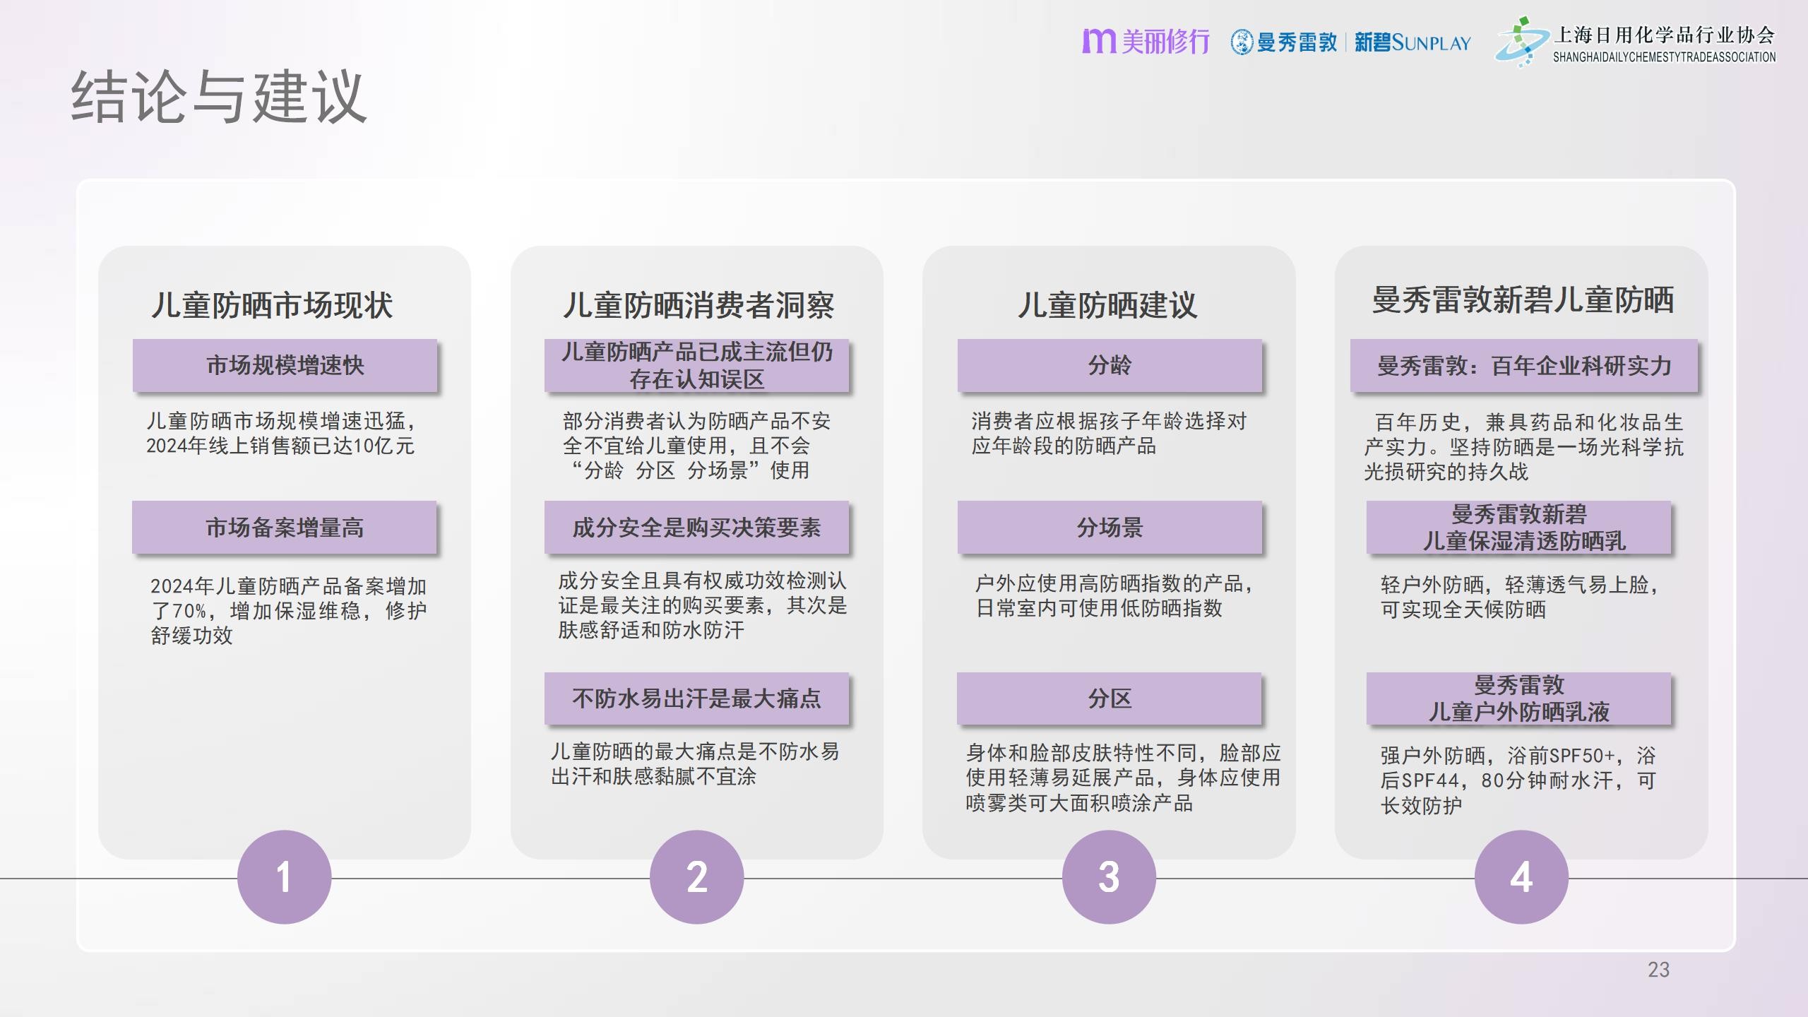Image resolution: width=1808 pixels, height=1017 pixels.
Task: Click the 儿童户外防晒乳液 product box
Action: pyautogui.click(x=1518, y=698)
